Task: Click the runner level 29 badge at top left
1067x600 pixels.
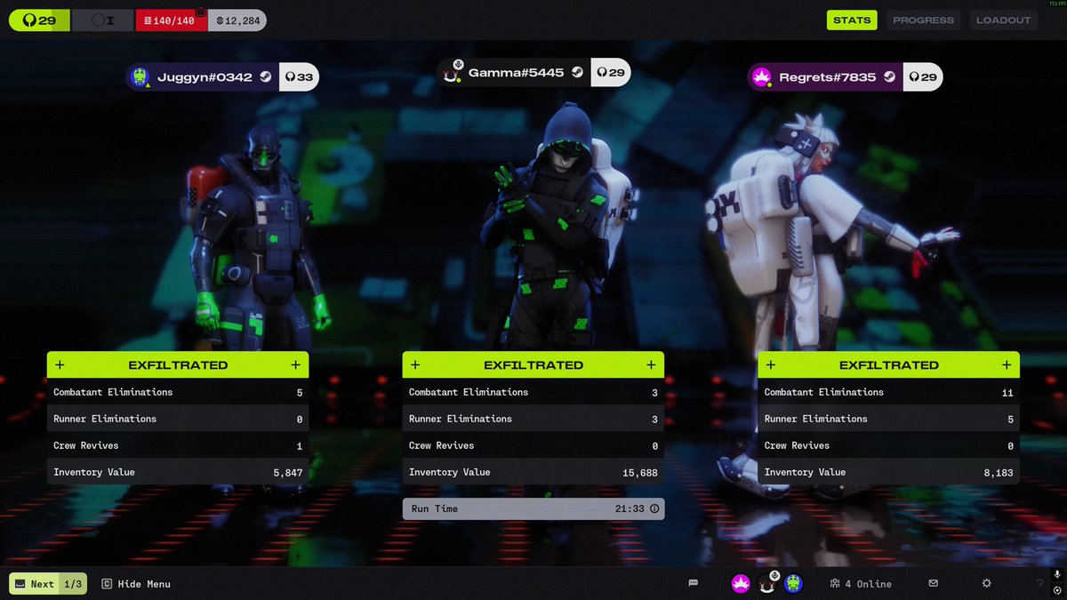Action: click(39, 20)
